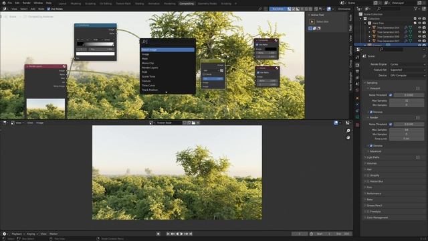Open the Output properties tab icon
Image resolution: width=428 pixels, height=241 pixels.
357,72
